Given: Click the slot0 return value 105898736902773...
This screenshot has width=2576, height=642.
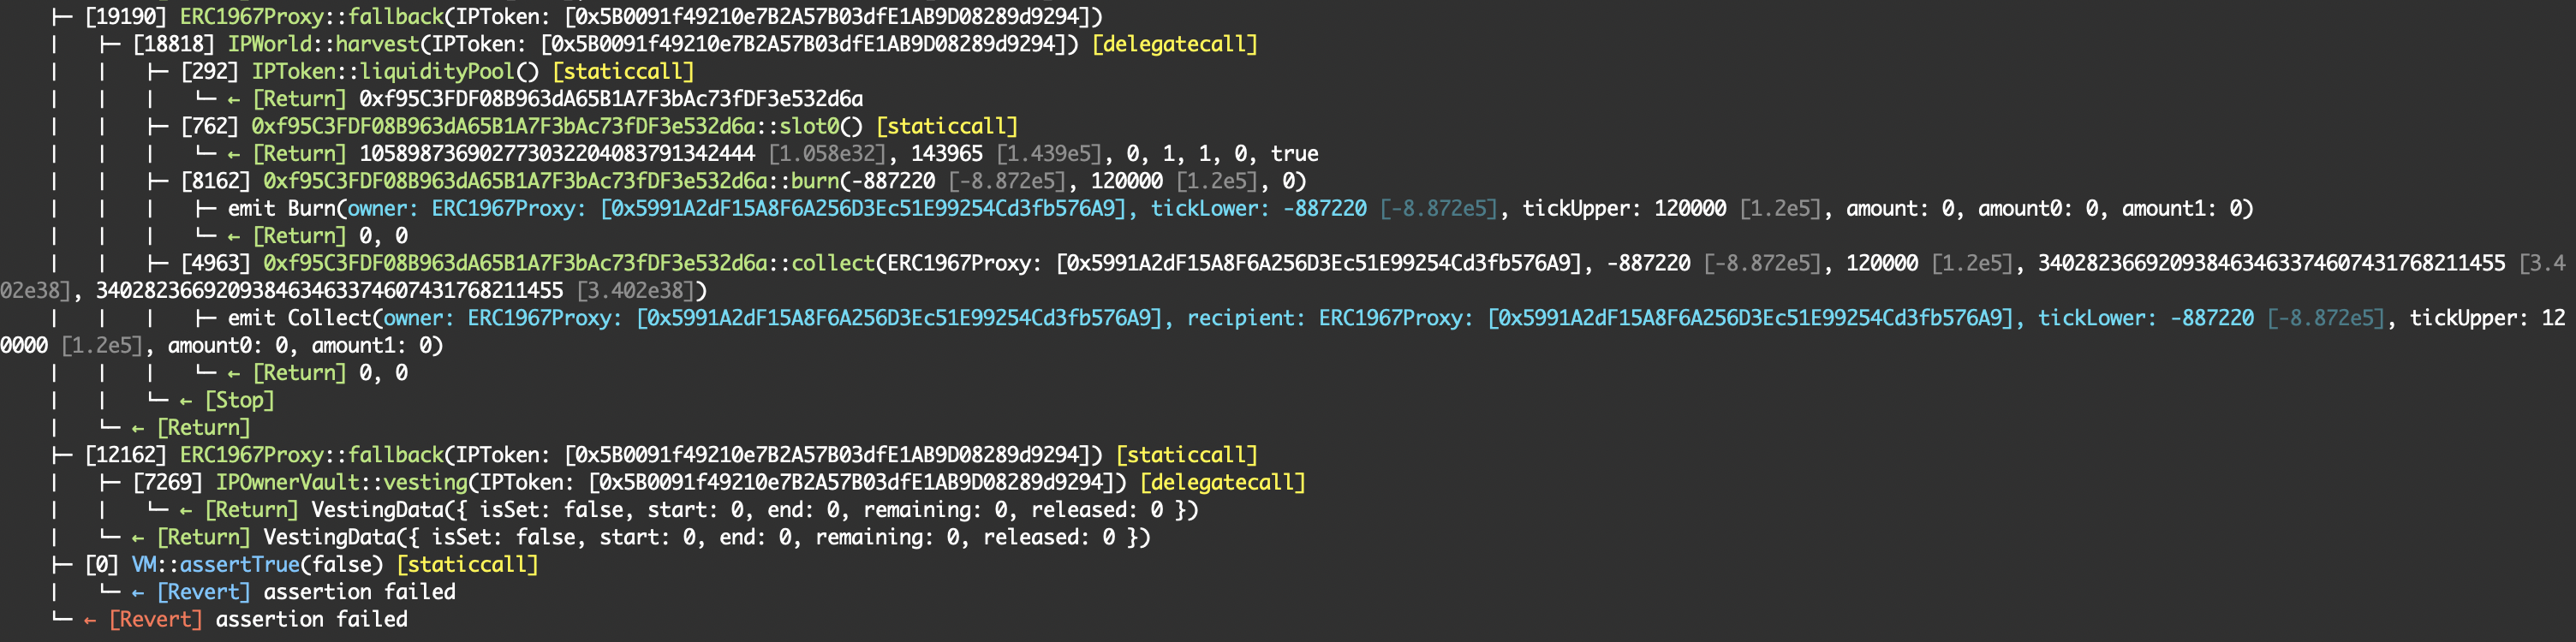Looking at the screenshot, I should click(557, 154).
